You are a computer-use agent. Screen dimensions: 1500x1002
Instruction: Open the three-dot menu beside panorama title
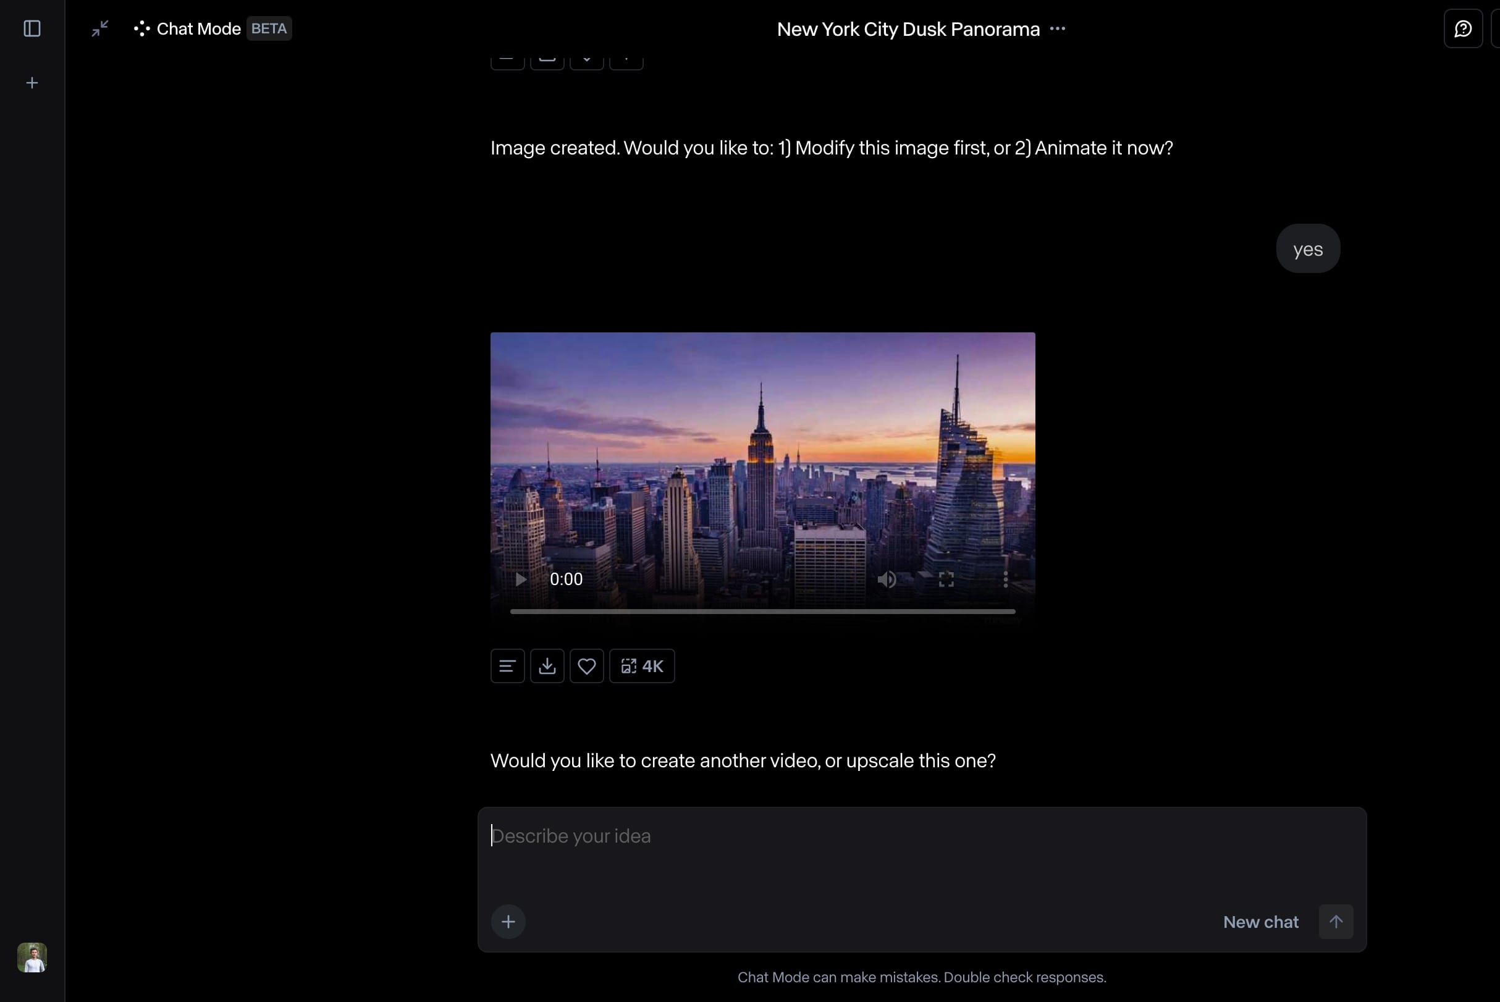[1058, 29]
